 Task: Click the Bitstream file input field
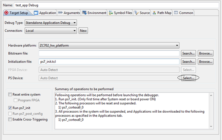pyautogui.click(x=109, y=53)
